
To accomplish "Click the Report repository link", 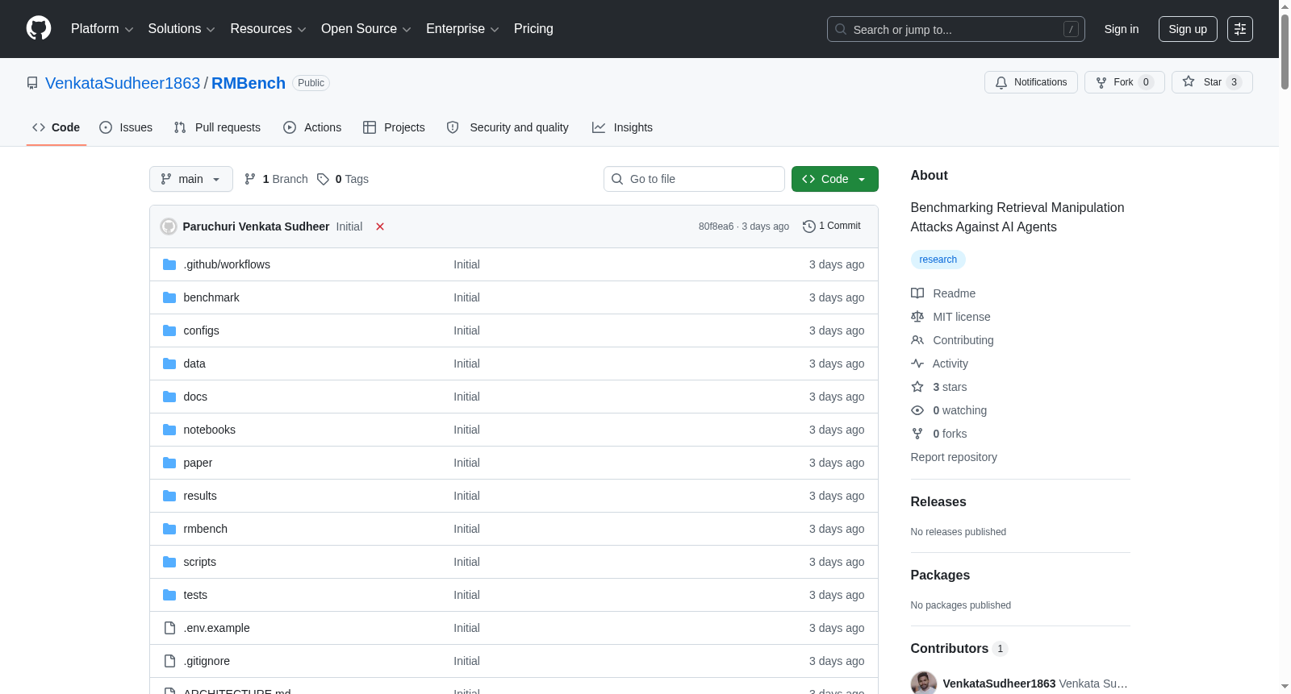I will point(954,457).
